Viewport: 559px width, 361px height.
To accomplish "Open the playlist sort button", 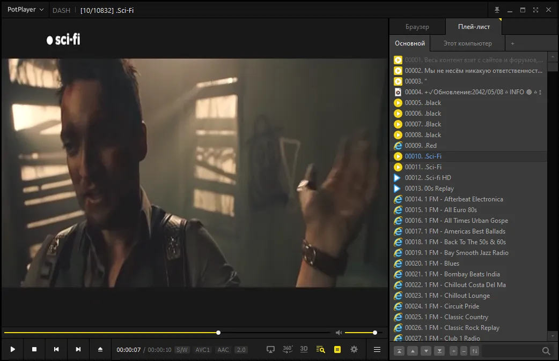I will [x=475, y=351].
